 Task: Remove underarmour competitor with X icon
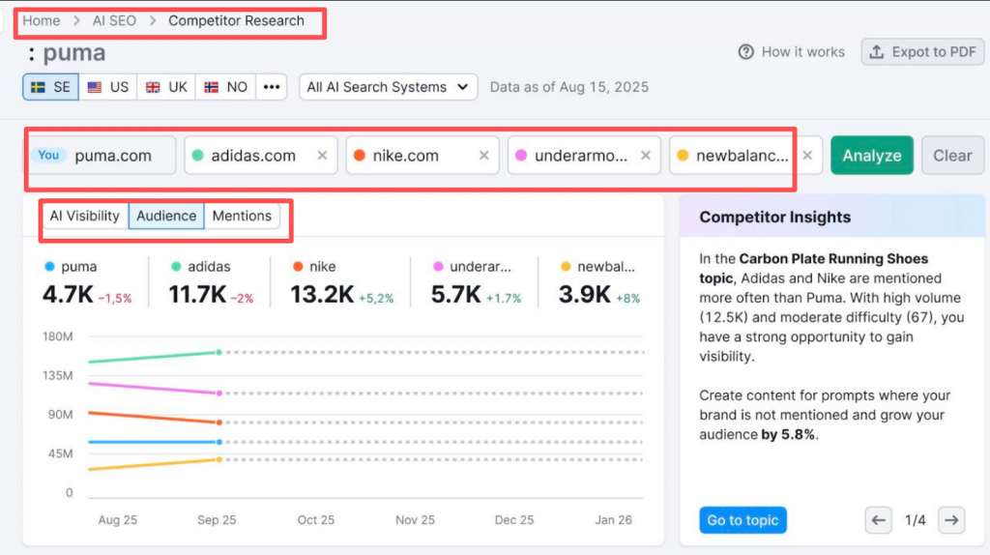pos(645,156)
